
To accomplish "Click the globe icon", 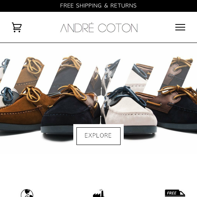I will tap(27, 193).
